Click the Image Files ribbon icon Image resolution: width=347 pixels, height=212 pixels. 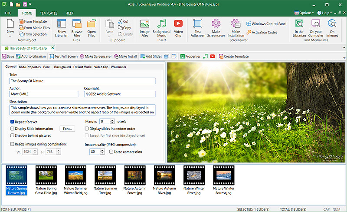[144, 28]
